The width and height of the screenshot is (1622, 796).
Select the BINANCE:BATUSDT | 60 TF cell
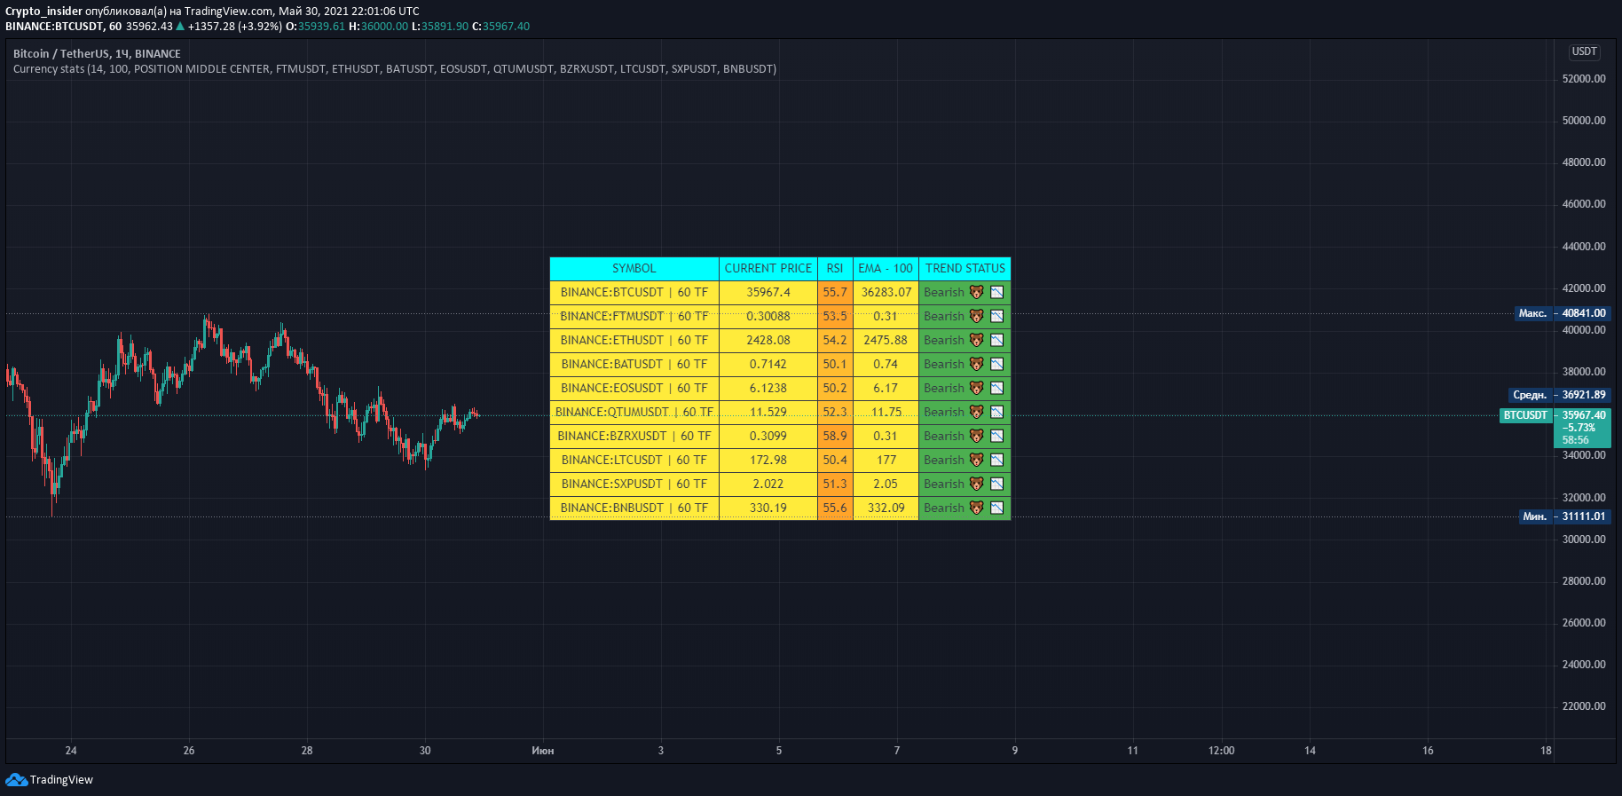pyautogui.click(x=634, y=364)
